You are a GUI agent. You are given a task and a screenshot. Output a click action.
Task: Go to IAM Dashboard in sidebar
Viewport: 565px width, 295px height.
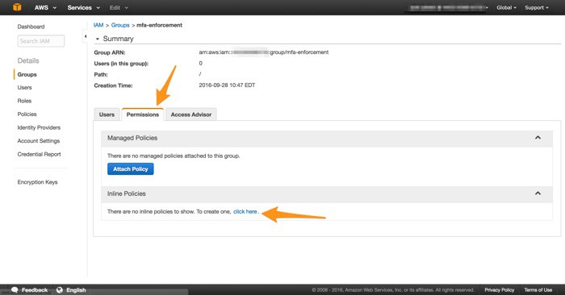click(x=31, y=27)
